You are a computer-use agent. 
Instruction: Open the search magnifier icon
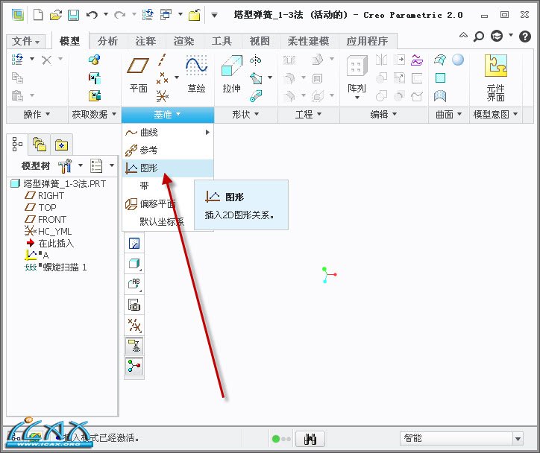pyautogui.click(x=479, y=36)
